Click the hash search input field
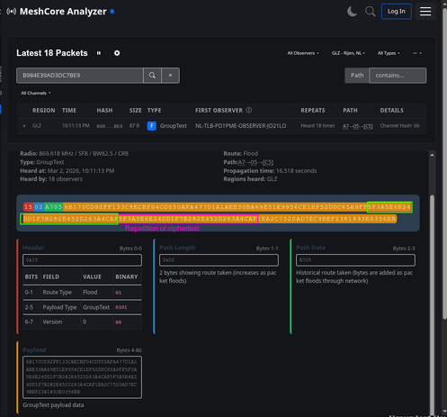Image resolution: width=447 pixels, height=417 pixels. [x=80, y=76]
